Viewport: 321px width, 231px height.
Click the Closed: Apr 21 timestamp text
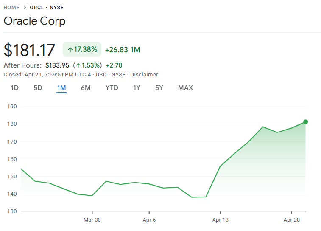tap(47, 75)
